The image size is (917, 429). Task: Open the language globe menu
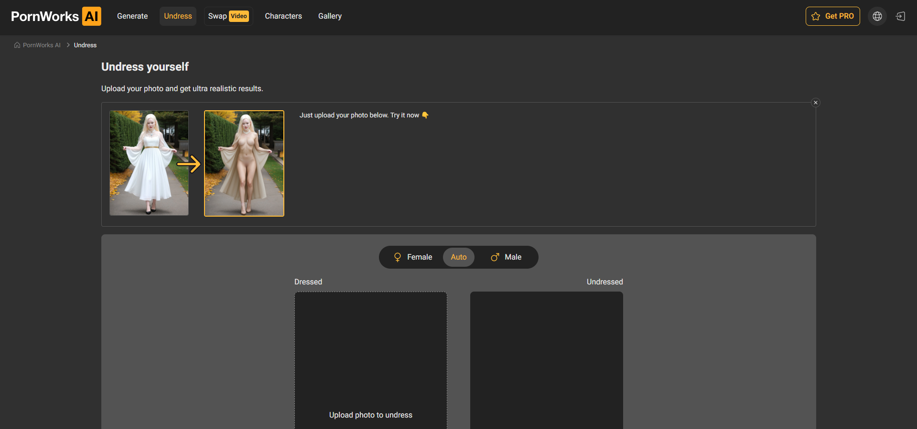tap(877, 16)
